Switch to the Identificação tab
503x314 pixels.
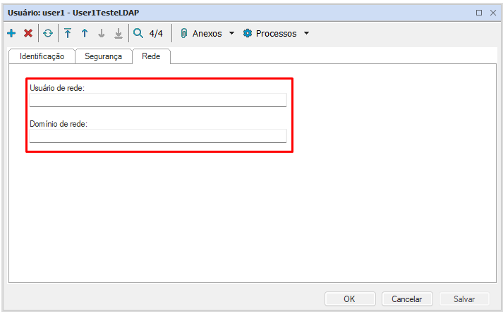coord(42,56)
